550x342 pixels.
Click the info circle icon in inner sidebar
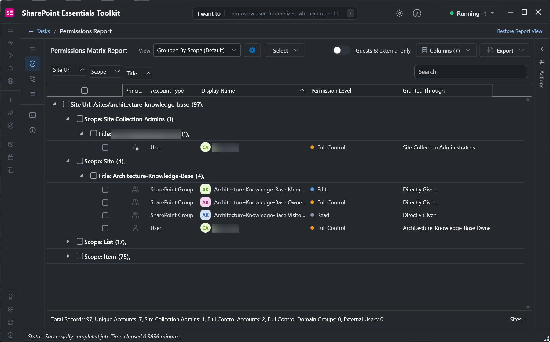(32, 130)
